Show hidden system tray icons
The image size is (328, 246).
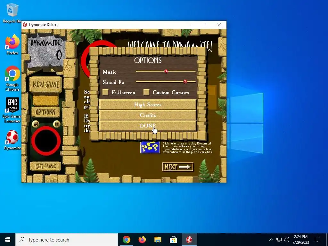tap(271, 240)
